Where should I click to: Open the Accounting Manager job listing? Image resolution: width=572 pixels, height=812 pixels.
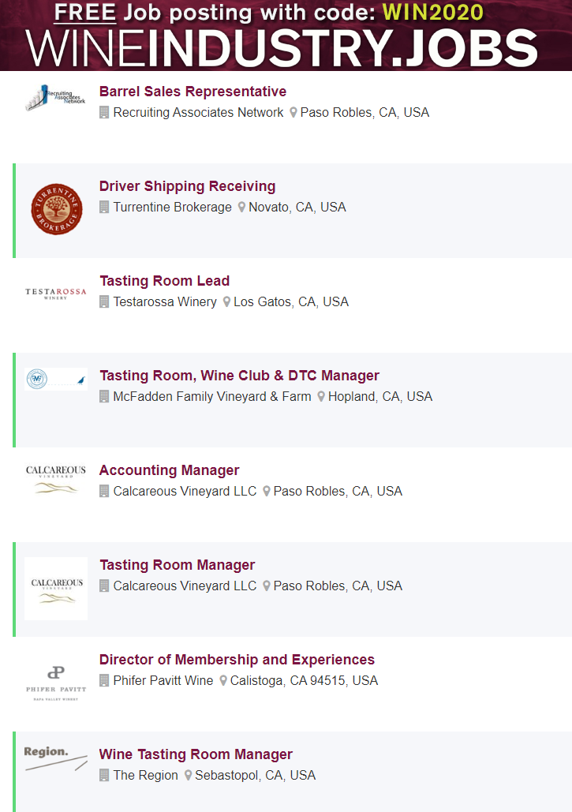tap(169, 470)
